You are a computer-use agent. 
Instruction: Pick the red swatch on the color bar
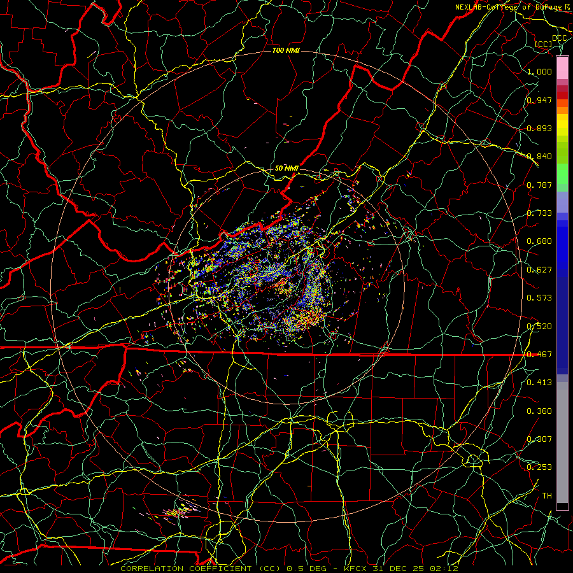pyautogui.click(x=562, y=95)
